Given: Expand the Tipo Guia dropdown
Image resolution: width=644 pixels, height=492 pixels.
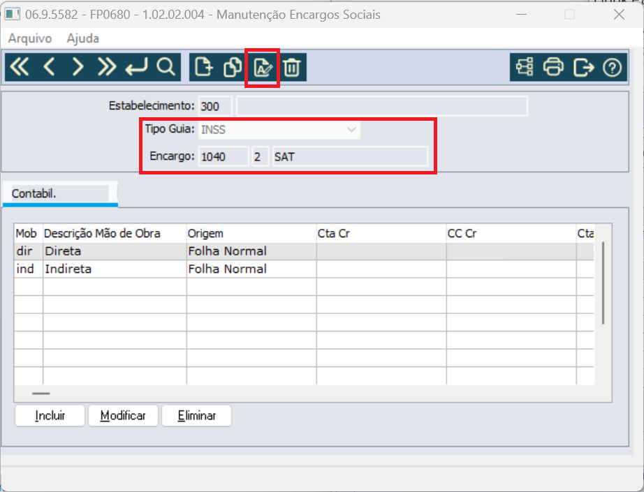Looking at the screenshot, I should 351,130.
